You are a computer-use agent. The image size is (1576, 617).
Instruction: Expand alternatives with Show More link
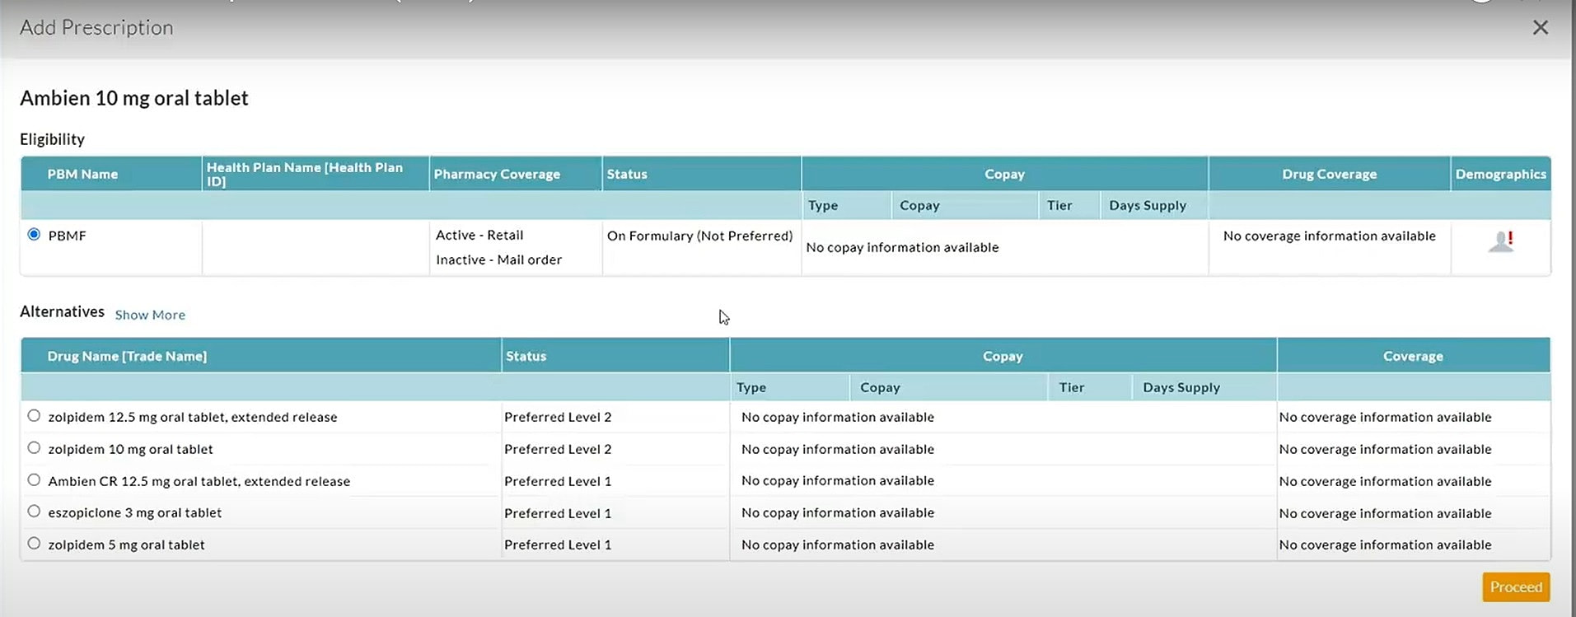click(150, 315)
